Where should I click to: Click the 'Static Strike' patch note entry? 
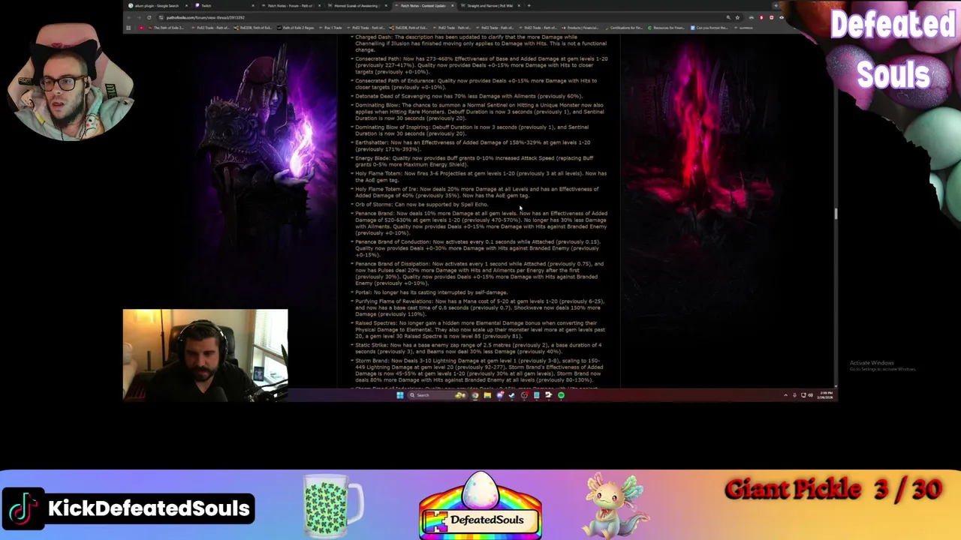(x=477, y=348)
